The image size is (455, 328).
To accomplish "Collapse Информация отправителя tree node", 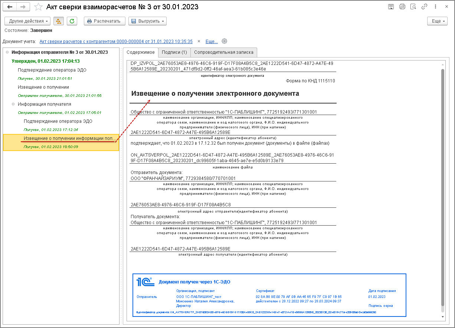I will coord(7,52).
